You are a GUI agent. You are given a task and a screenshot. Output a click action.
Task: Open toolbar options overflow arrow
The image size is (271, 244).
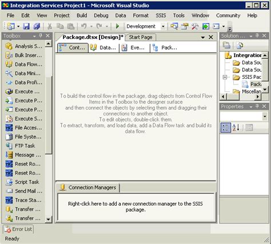tap(230, 28)
